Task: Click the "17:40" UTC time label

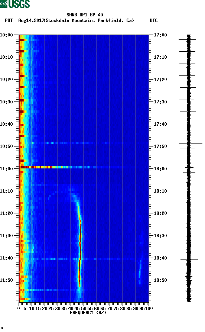Action: [160, 124]
